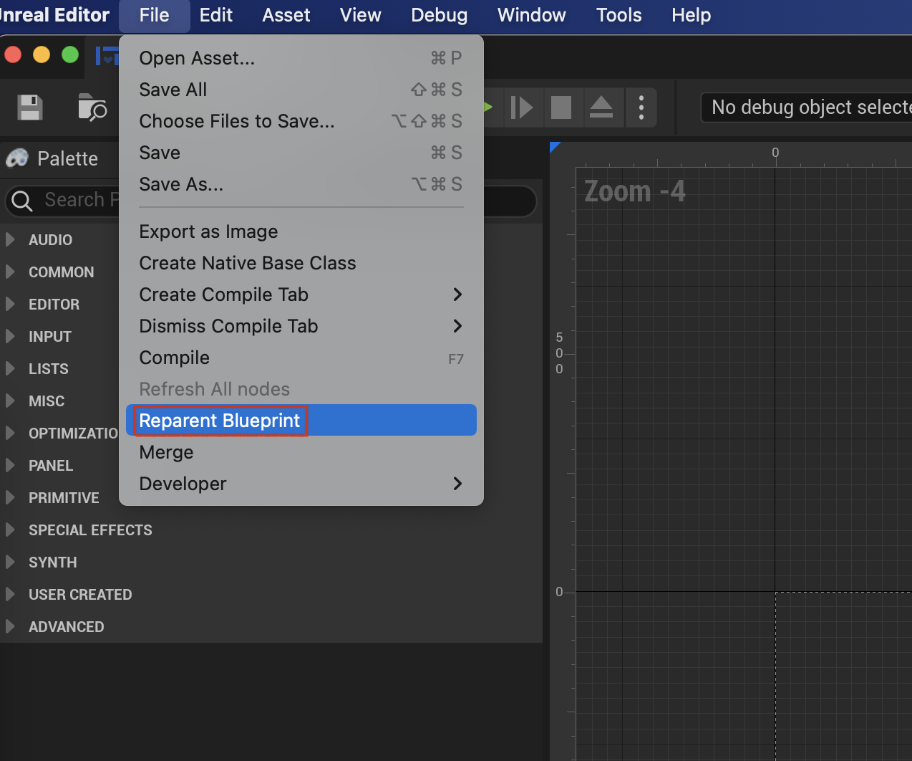Open the Help menu

(692, 15)
